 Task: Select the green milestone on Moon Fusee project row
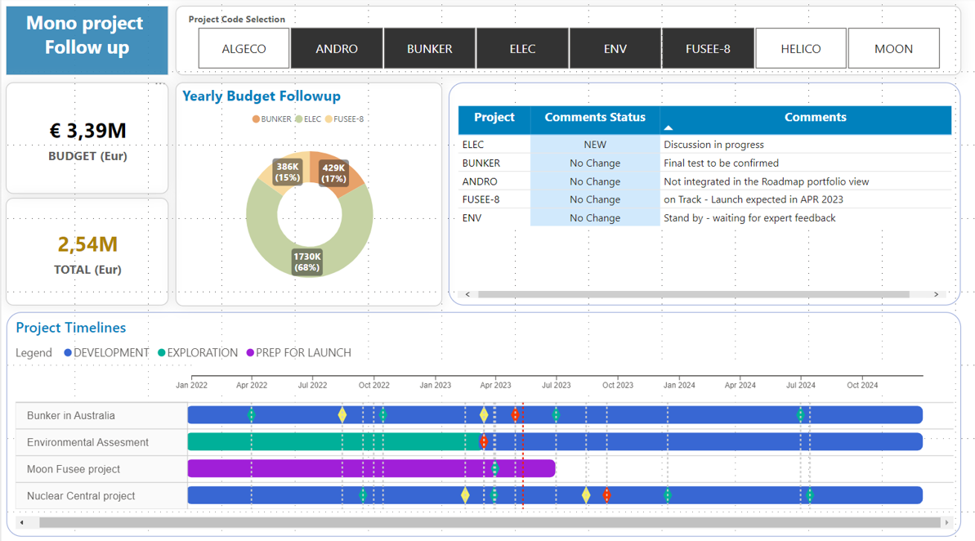[x=495, y=468]
